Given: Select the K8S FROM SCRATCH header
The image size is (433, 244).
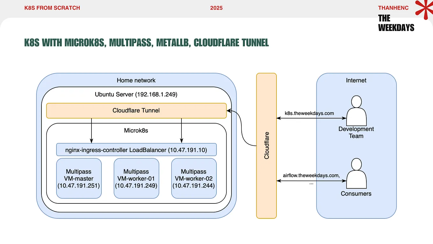Looking at the screenshot, I should (x=52, y=8).
